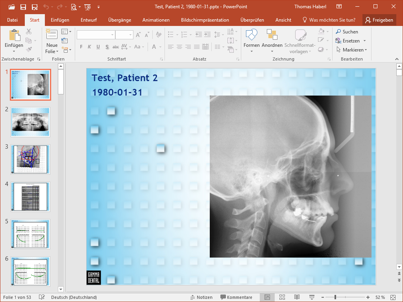
Task: Click the Cut scissors icon
Action: pyautogui.click(x=29, y=31)
